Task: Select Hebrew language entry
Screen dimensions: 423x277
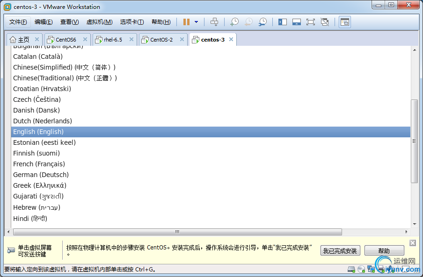Action: (211, 207)
